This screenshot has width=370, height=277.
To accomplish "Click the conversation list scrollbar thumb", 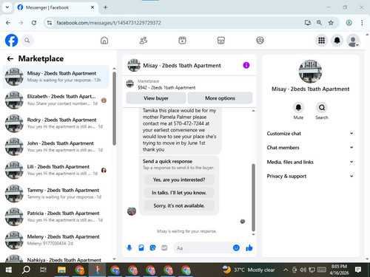I will coord(114,109).
